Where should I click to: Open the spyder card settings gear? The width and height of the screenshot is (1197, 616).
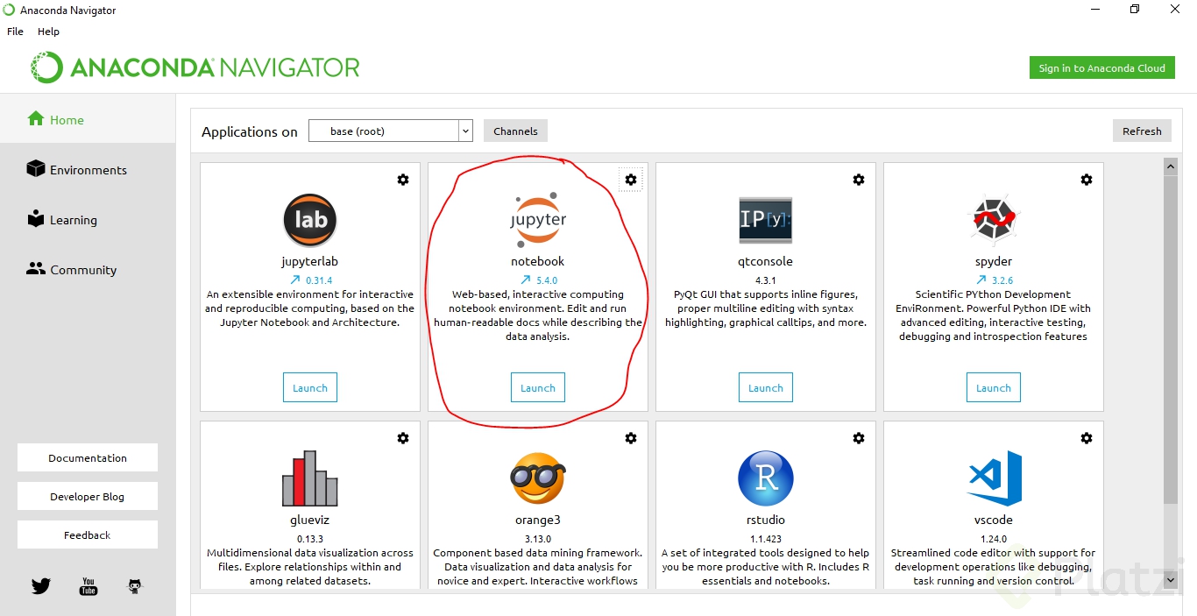coord(1087,180)
